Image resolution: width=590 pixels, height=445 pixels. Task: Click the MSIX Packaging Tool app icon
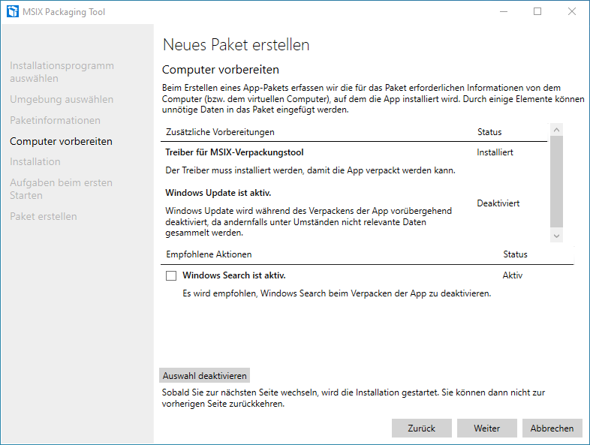13,12
